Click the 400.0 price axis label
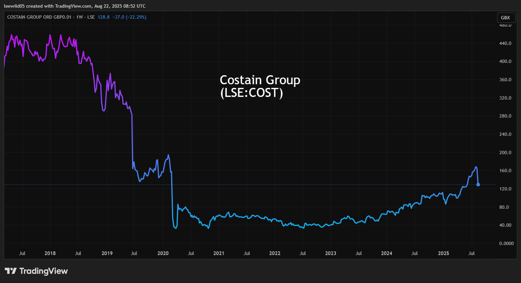 [x=505, y=61]
